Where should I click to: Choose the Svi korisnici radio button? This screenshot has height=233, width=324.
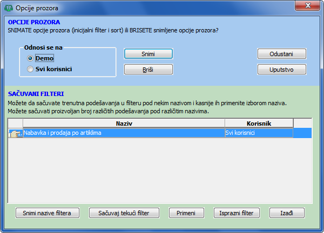pyautogui.click(x=31, y=69)
